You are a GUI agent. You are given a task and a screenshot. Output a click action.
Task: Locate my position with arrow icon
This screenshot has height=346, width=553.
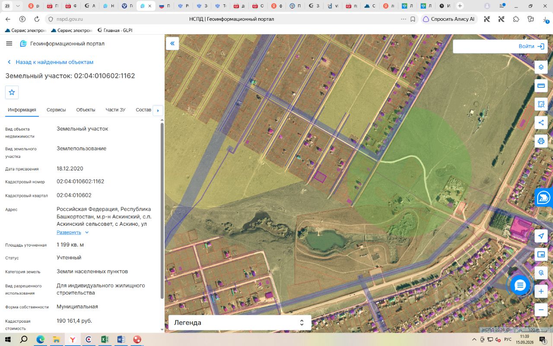tap(541, 236)
